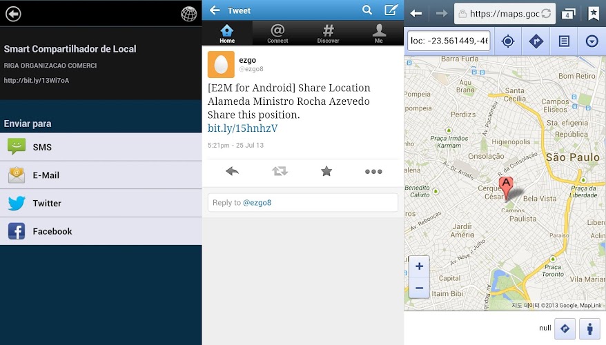Open the bit.ly/15hnhzV link in the tweet
Image resolution: width=606 pixels, height=345 pixels.
[242, 129]
